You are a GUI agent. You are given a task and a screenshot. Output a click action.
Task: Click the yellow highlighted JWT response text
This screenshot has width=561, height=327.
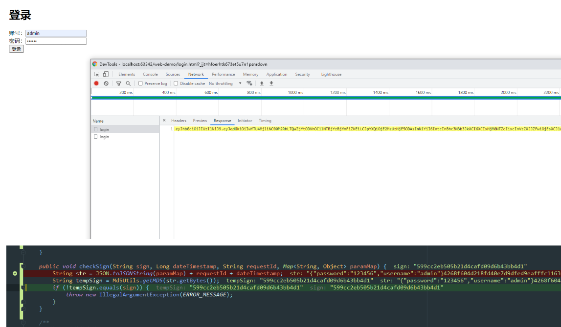pos(368,129)
